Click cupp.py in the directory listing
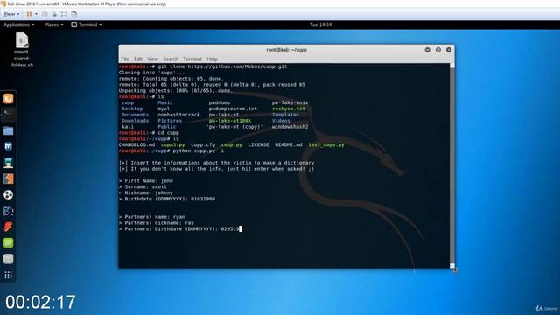Image resolution: width=560 pixels, height=315 pixels. coord(231,144)
